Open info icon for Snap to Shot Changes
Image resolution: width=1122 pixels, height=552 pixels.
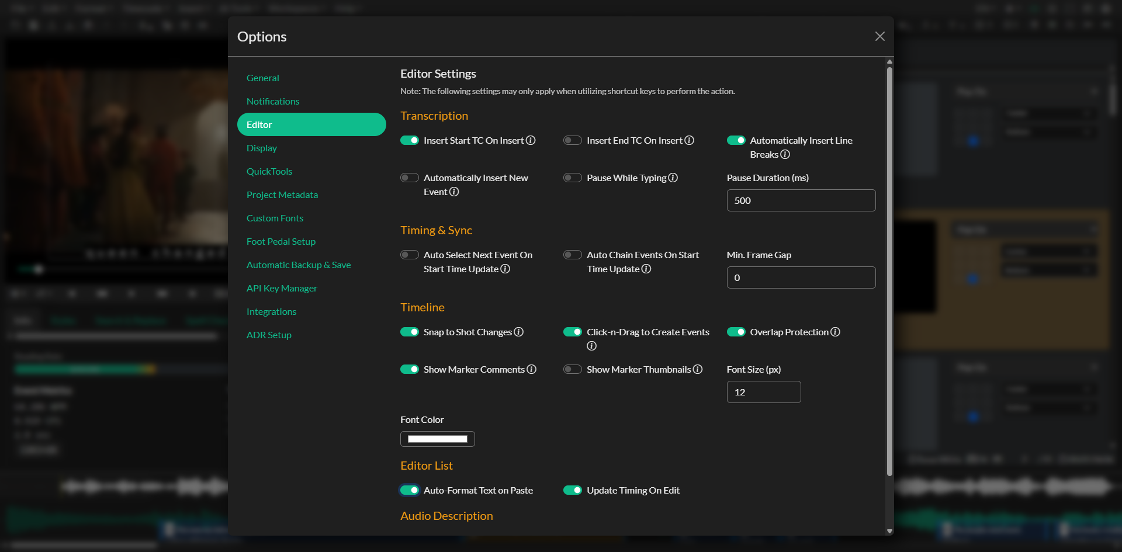[x=519, y=332]
